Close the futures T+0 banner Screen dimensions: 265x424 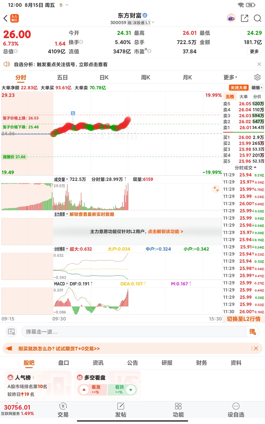click(256, 348)
